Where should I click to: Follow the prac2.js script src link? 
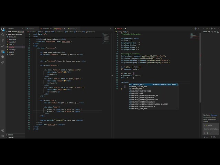coord(52,124)
